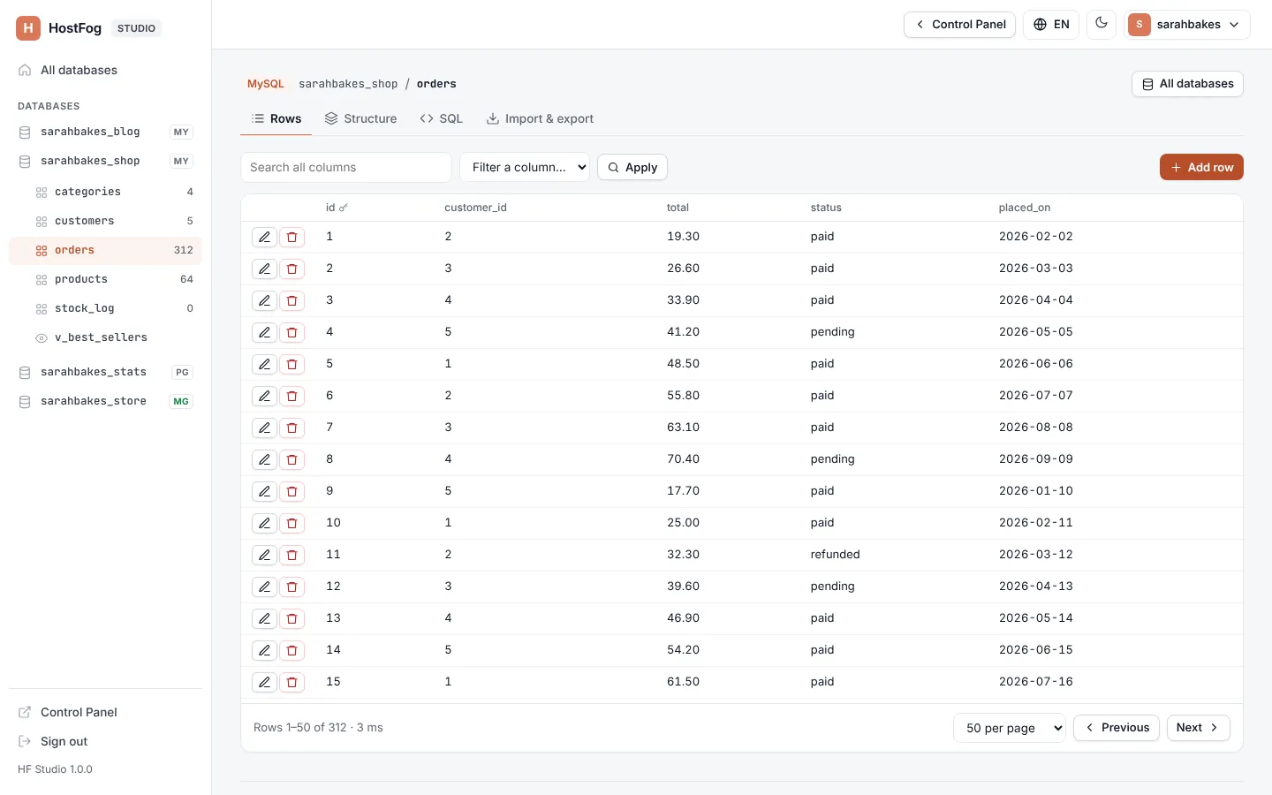Image resolution: width=1272 pixels, height=795 pixels.
Task: Edit the order row with id 8
Action: (264, 459)
